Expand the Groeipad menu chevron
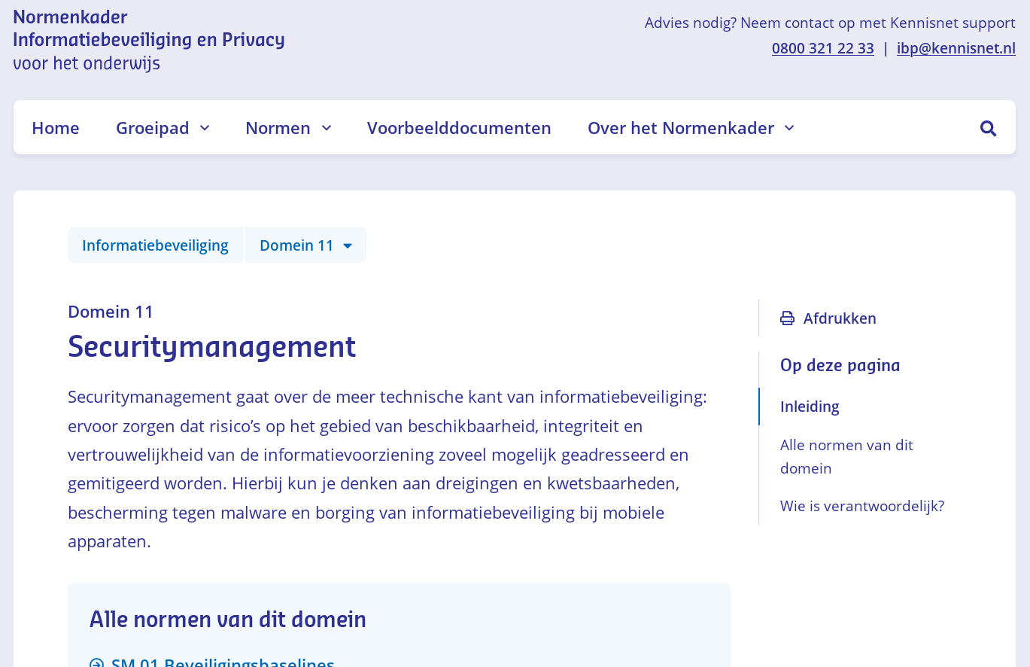The width and height of the screenshot is (1030, 667). click(205, 128)
